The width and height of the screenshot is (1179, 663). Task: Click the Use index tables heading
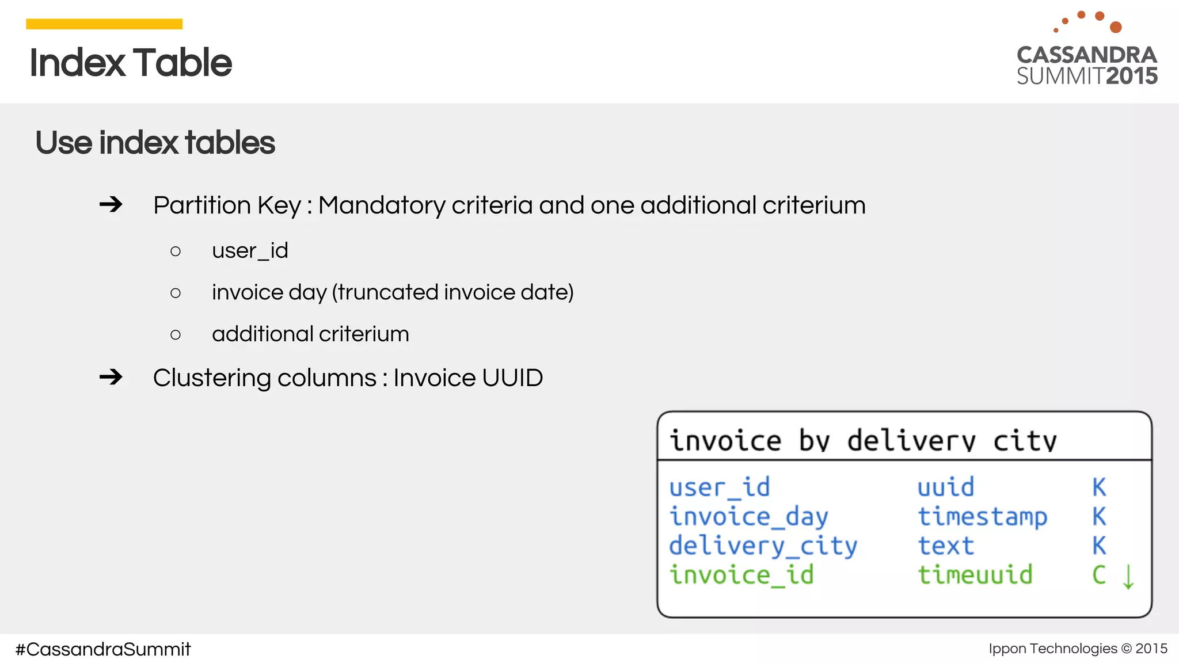[x=155, y=142]
